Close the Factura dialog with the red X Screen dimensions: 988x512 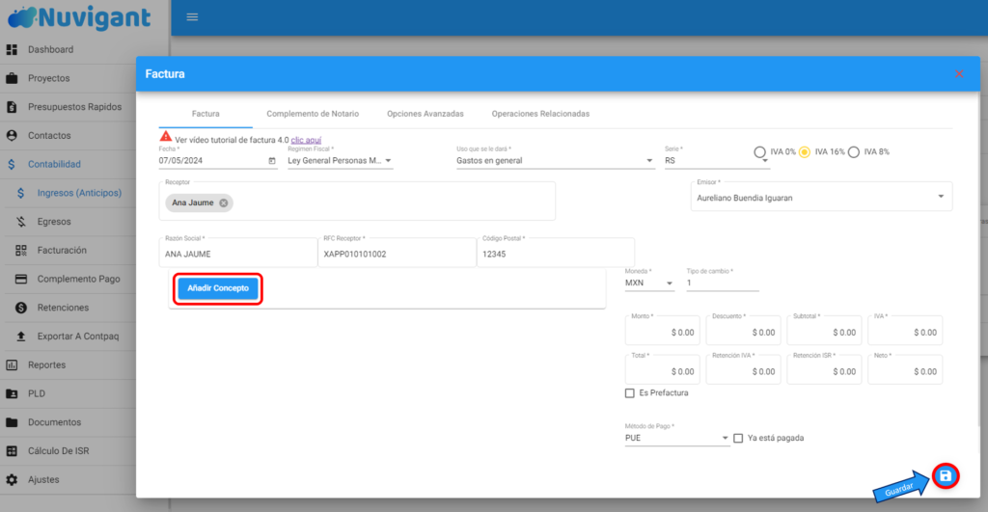click(959, 73)
